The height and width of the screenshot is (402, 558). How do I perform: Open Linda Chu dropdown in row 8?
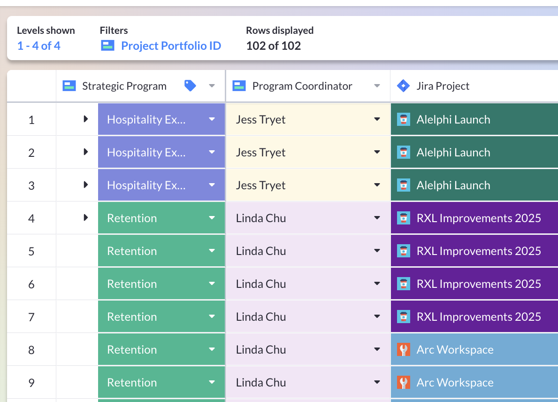[377, 350]
